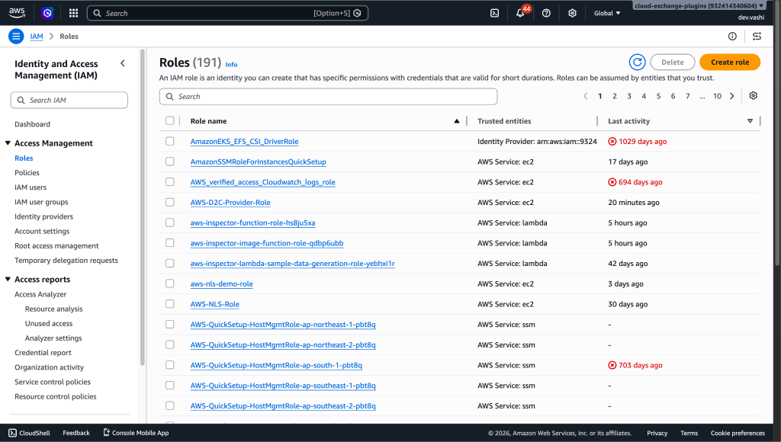The width and height of the screenshot is (781, 442).
Task: Go to Policies in sidebar
Action: 27,173
